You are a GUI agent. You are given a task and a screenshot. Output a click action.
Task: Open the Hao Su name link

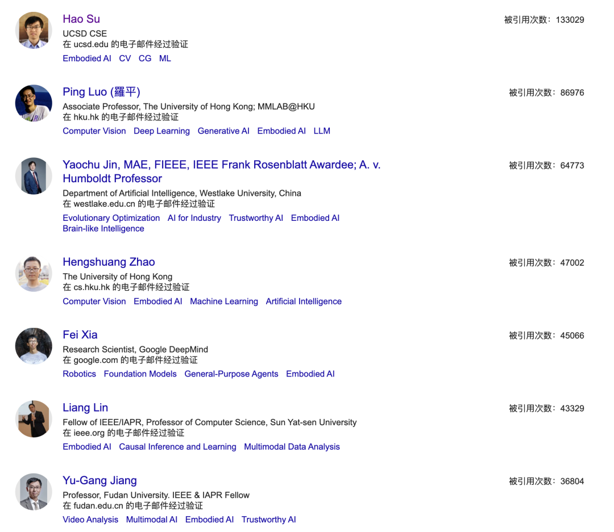(x=81, y=19)
